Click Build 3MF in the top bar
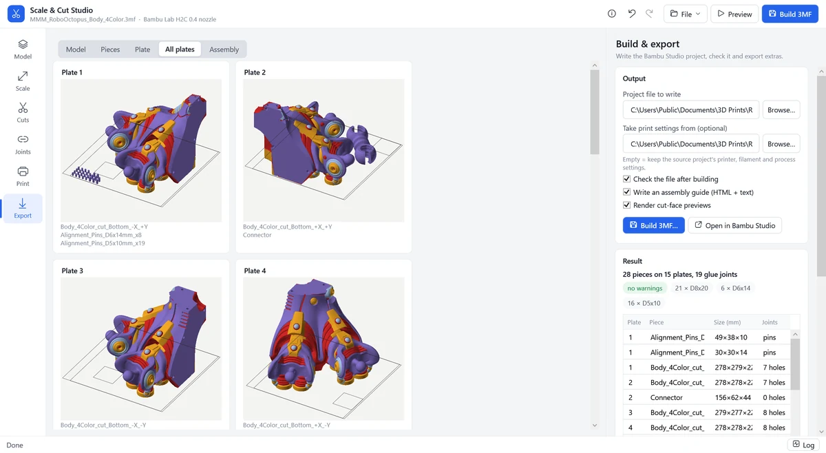Screen dimensions: 826x453 790,14
